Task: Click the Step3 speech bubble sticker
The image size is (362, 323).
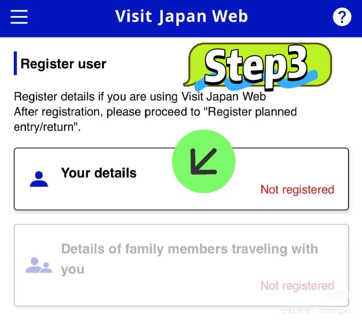Action: pos(257,66)
